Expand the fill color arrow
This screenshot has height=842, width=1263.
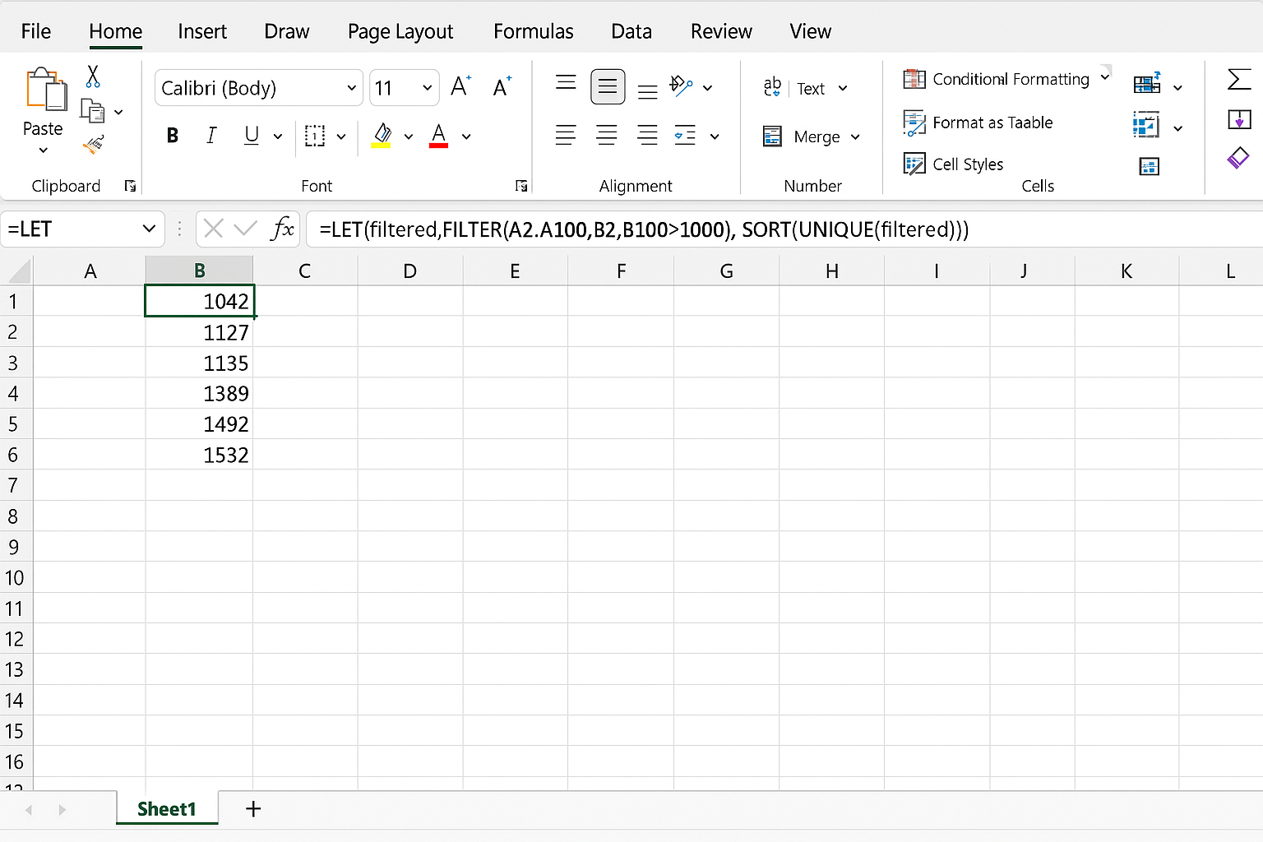(408, 136)
